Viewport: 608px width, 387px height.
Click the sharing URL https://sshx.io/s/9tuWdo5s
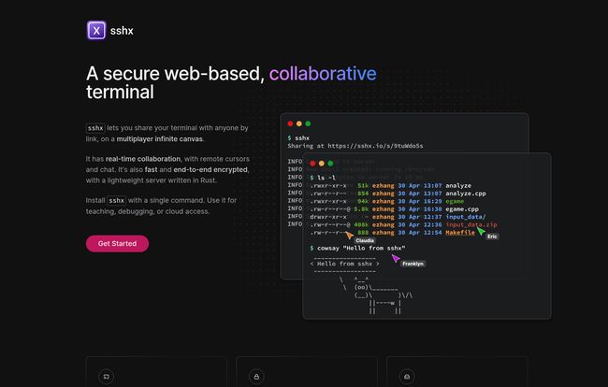pos(375,146)
